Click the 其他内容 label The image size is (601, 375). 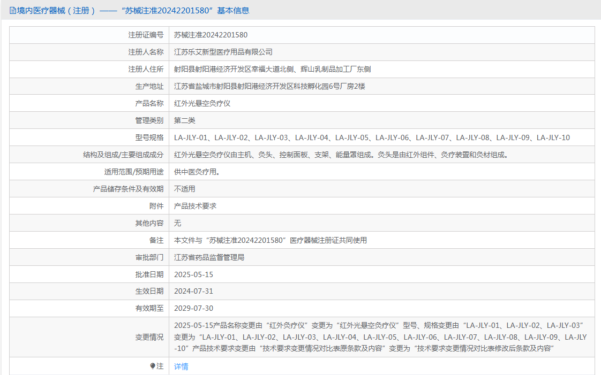[149, 223]
